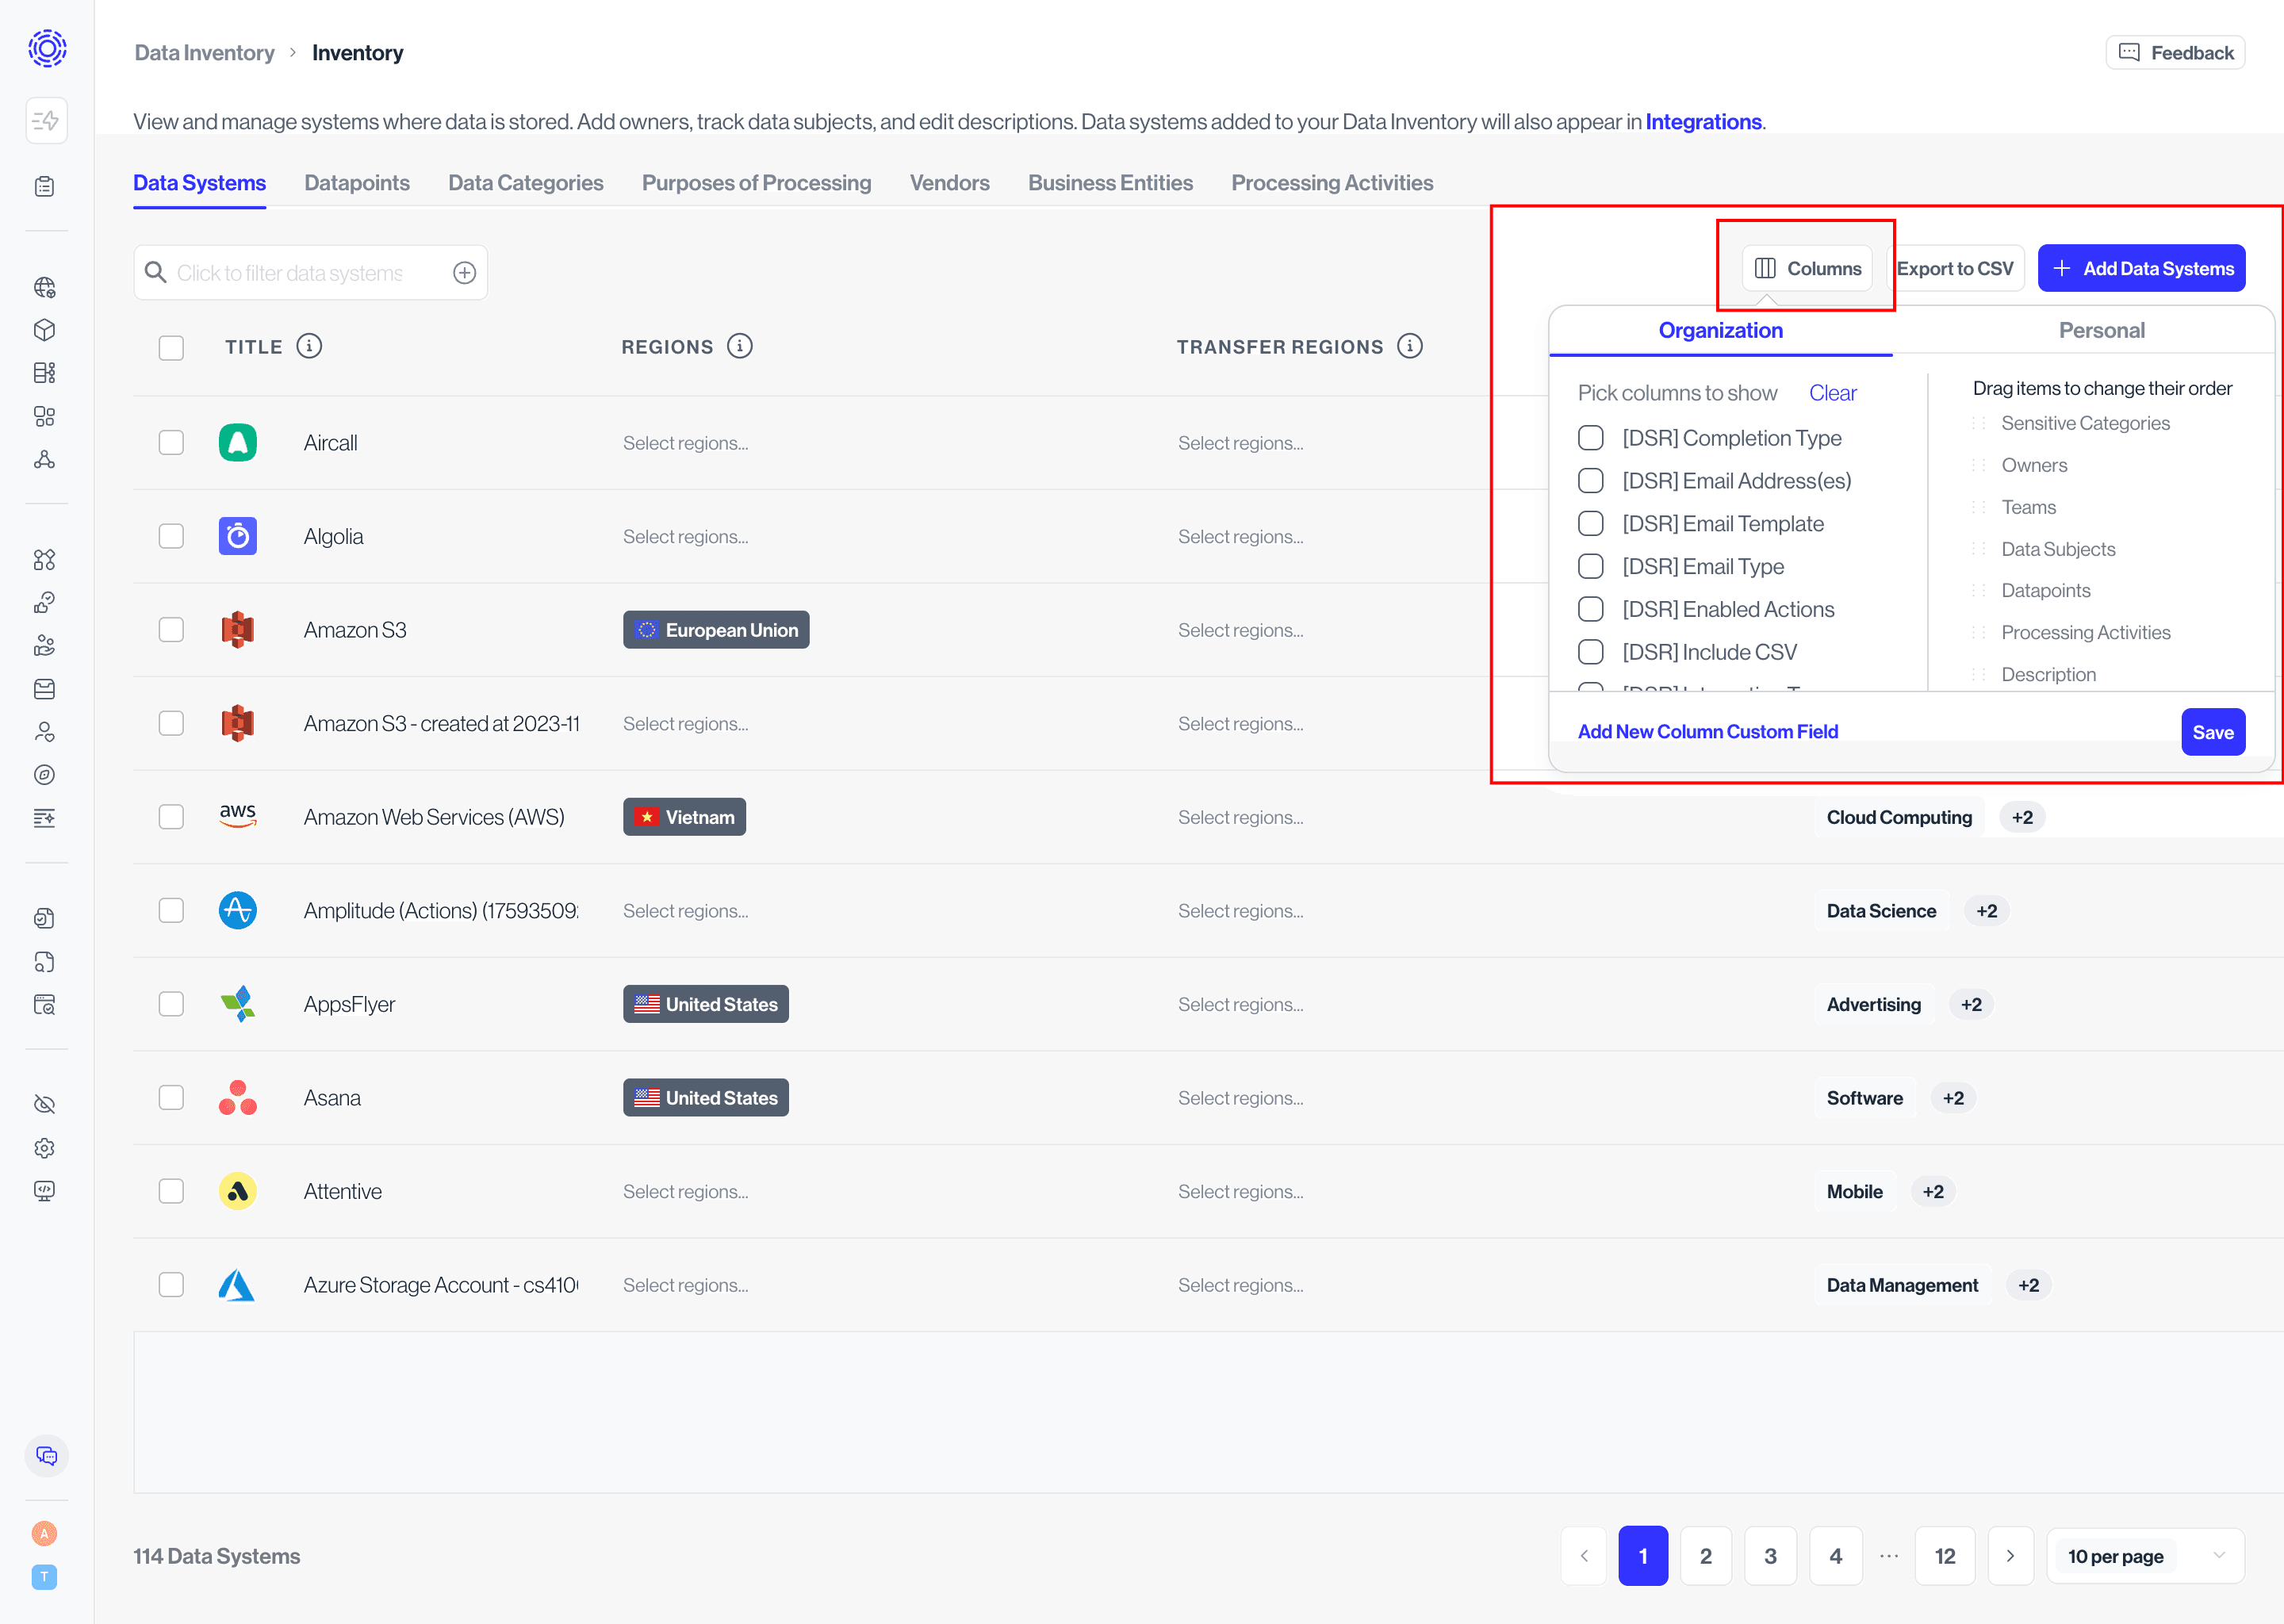Click the Export to CSV button
This screenshot has width=2284, height=1624.
pyautogui.click(x=1955, y=269)
